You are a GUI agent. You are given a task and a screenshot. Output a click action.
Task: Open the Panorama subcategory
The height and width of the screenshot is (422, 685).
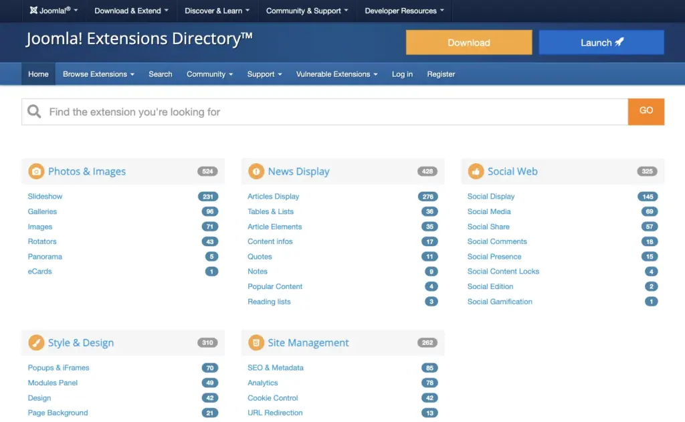point(45,256)
